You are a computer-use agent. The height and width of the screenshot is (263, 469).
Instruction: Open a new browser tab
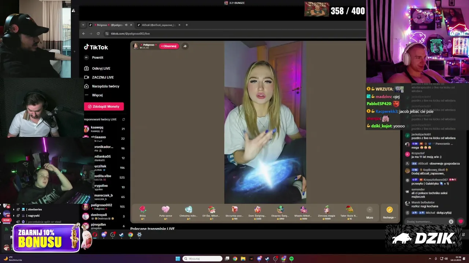pyautogui.click(x=187, y=25)
